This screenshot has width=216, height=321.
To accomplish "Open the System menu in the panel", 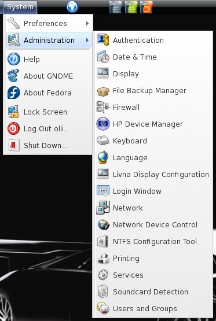I will coord(20,7).
